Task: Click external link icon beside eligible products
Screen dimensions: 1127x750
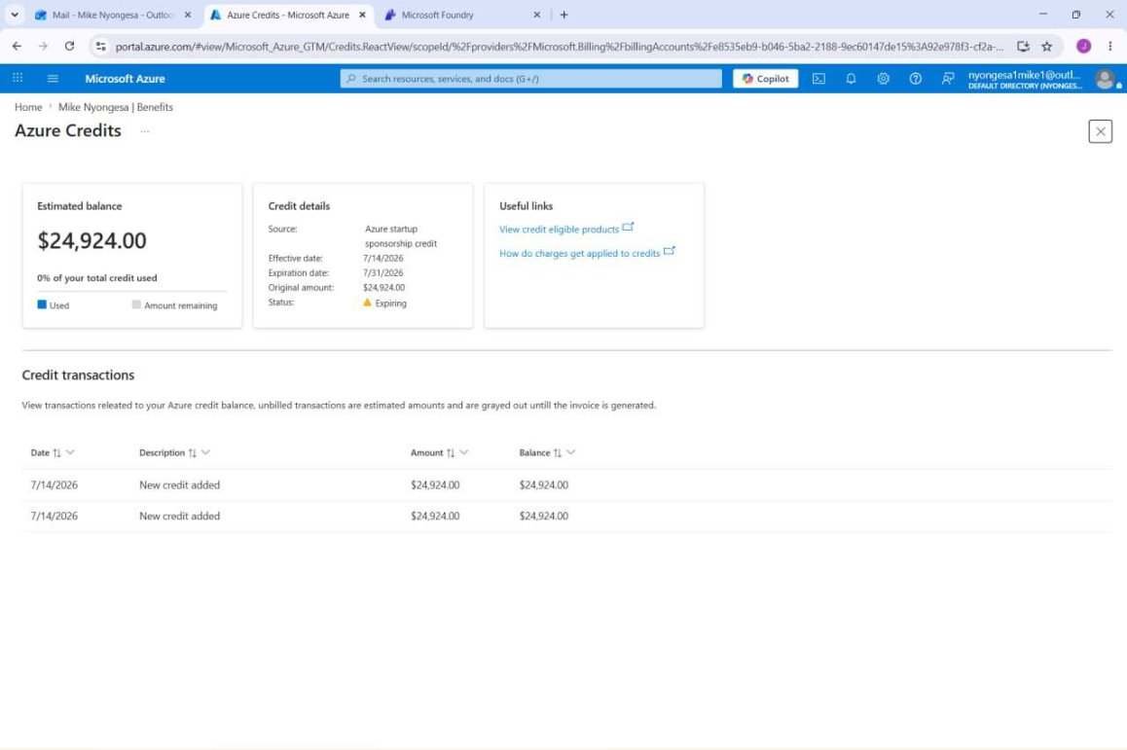Action: pos(628,227)
